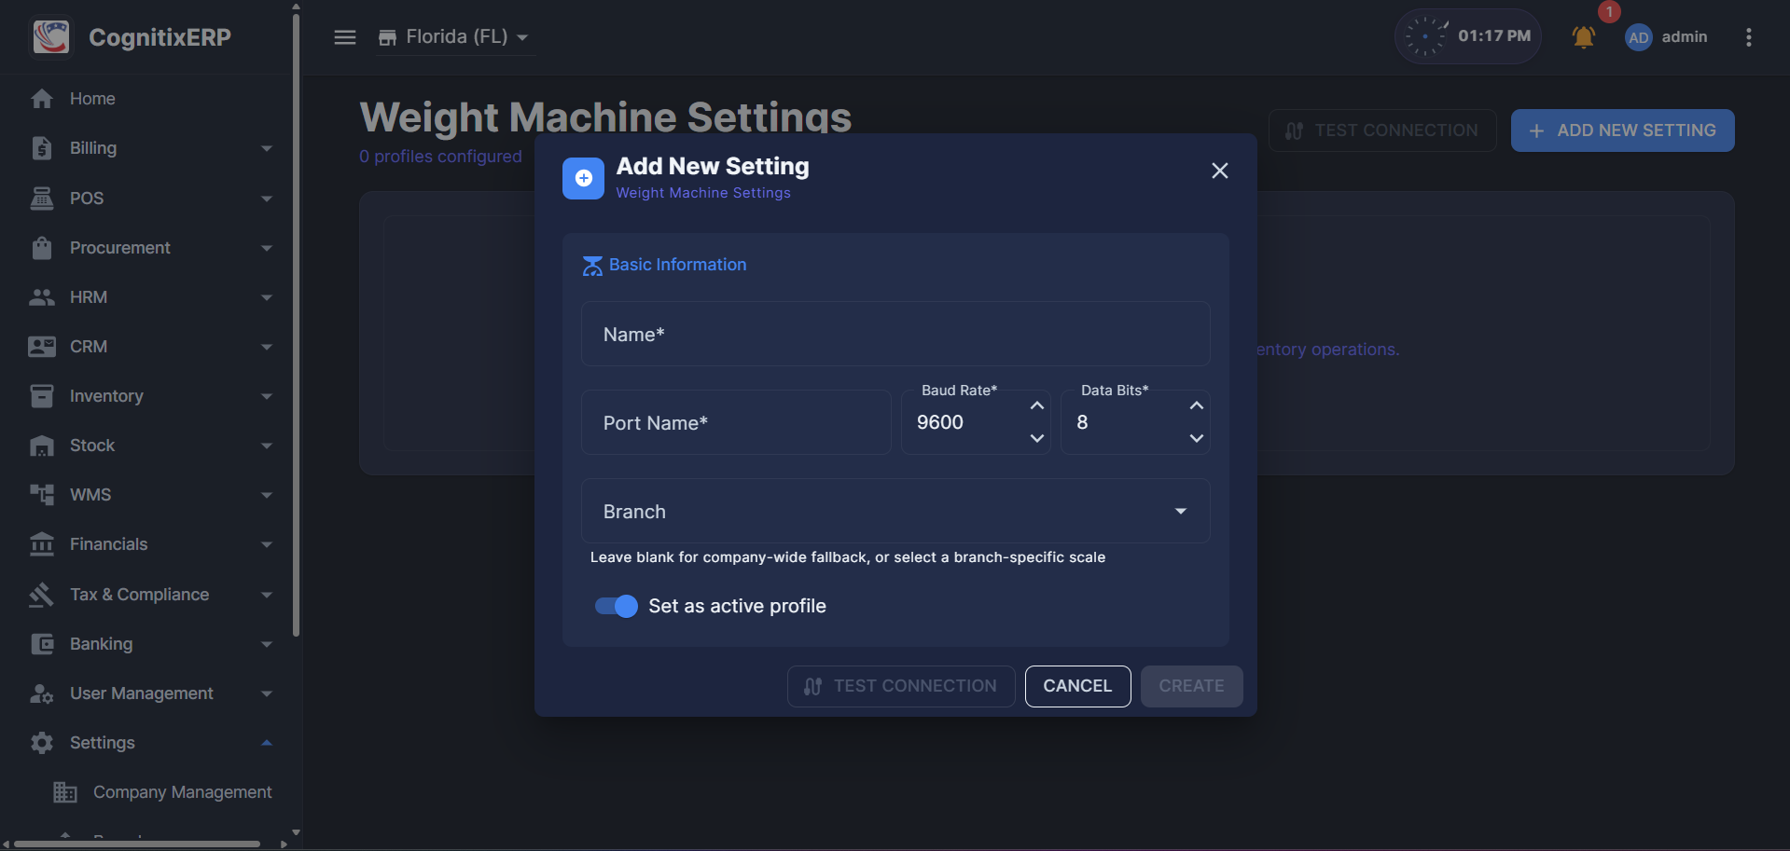Click the admin username label
Image resolution: width=1790 pixels, height=851 pixels.
[1685, 37]
